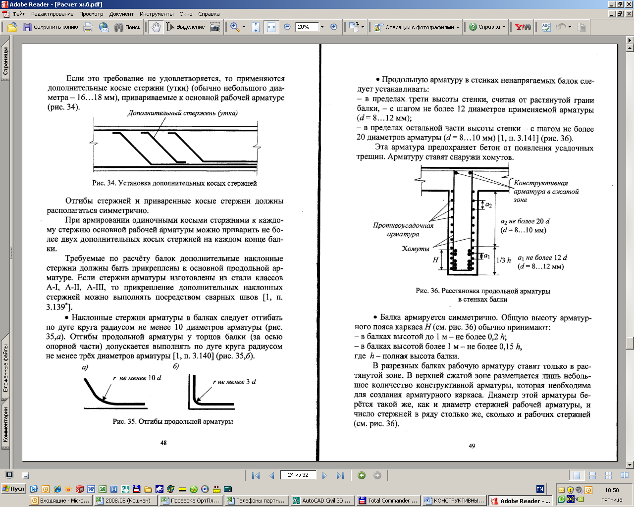Image resolution: width=634 pixels, height=507 pixels.
Task: Send document by email icon
Action: point(104,27)
